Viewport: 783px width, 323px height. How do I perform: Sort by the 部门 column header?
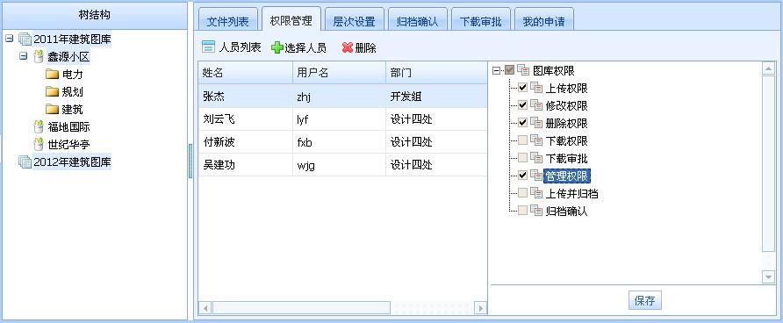(436, 73)
